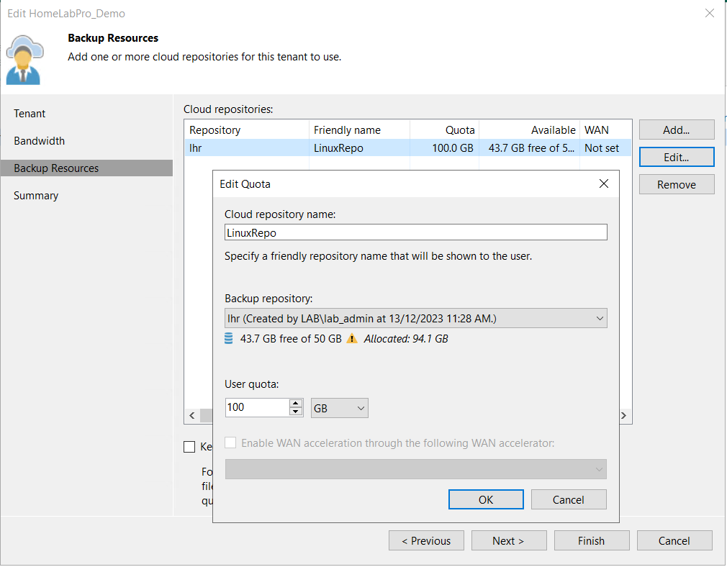
Task: Click the repository database stack icon
Action: 229,339
